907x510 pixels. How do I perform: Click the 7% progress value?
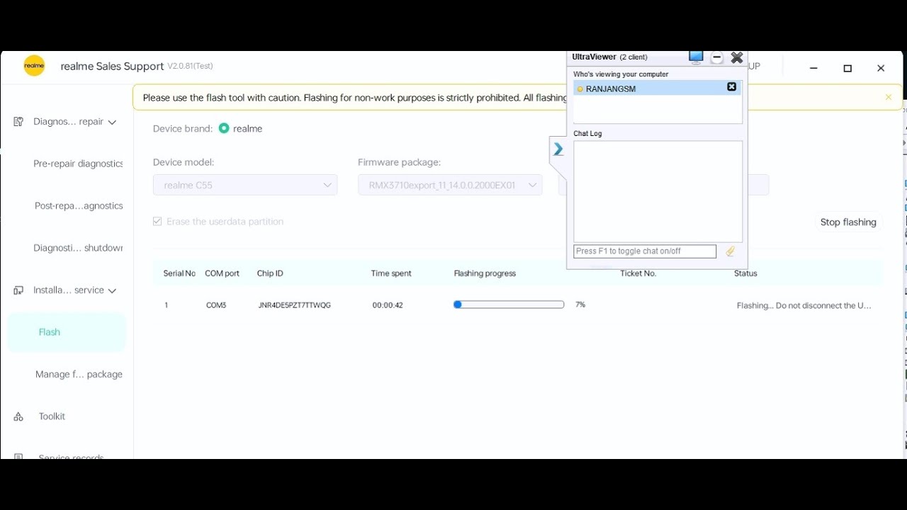pyautogui.click(x=580, y=305)
